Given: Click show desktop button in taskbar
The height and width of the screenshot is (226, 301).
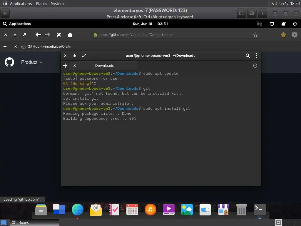Looking at the screenshot, I should 4,223.
